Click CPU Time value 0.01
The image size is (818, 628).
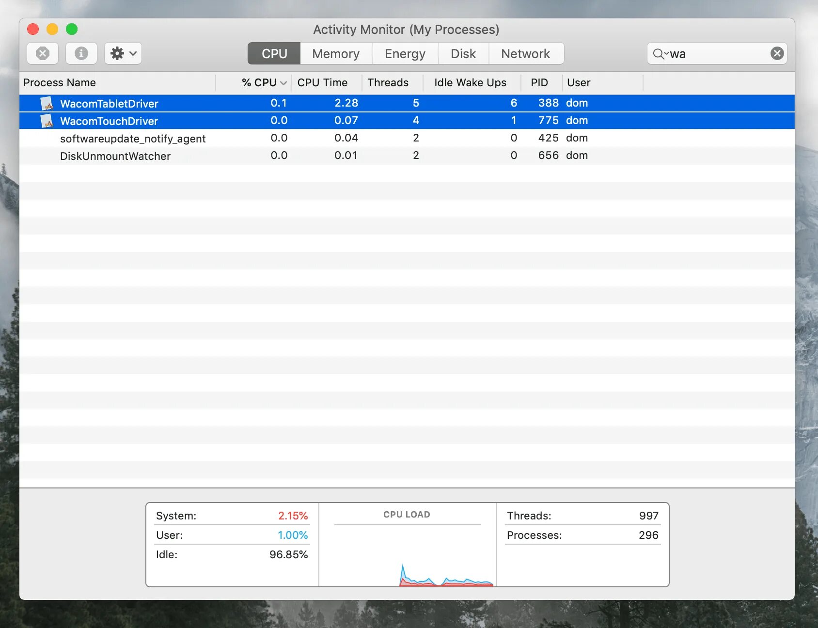click(x=346, y=155)
